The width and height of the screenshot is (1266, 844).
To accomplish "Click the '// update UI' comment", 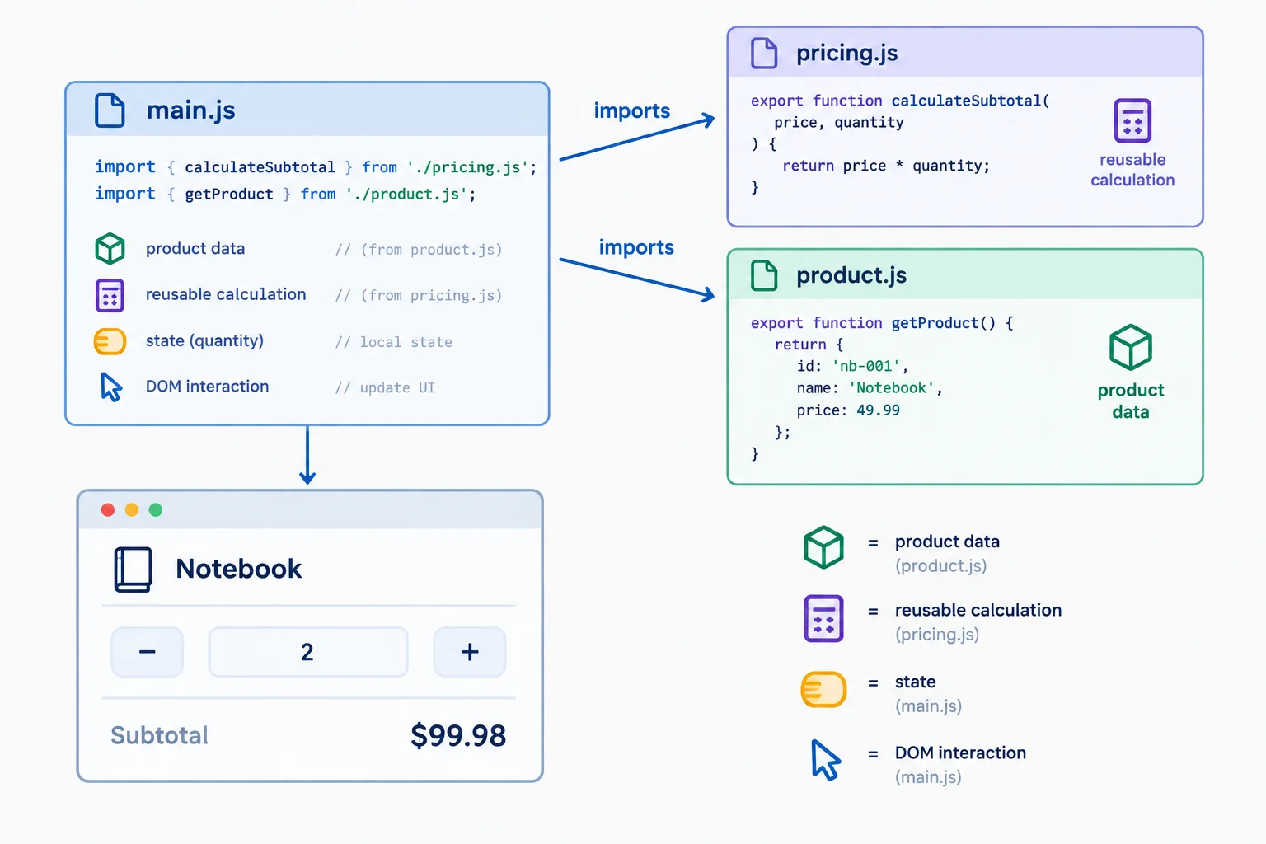I will tap(385, 387).
